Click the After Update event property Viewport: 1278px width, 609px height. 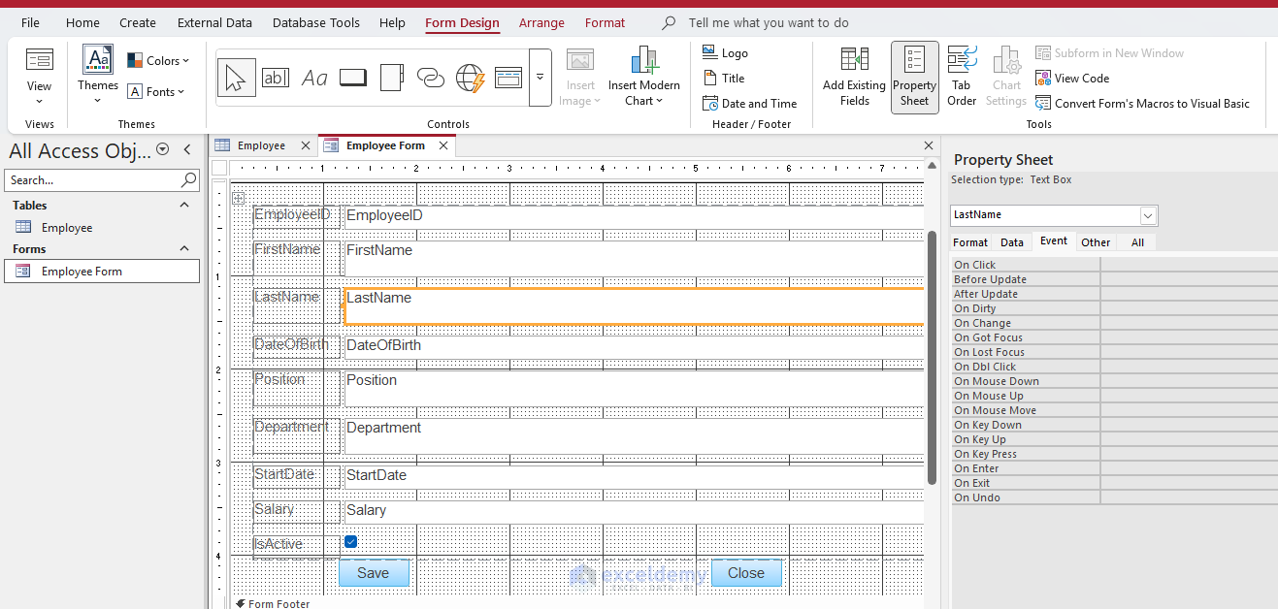(x=1114, y=294)
